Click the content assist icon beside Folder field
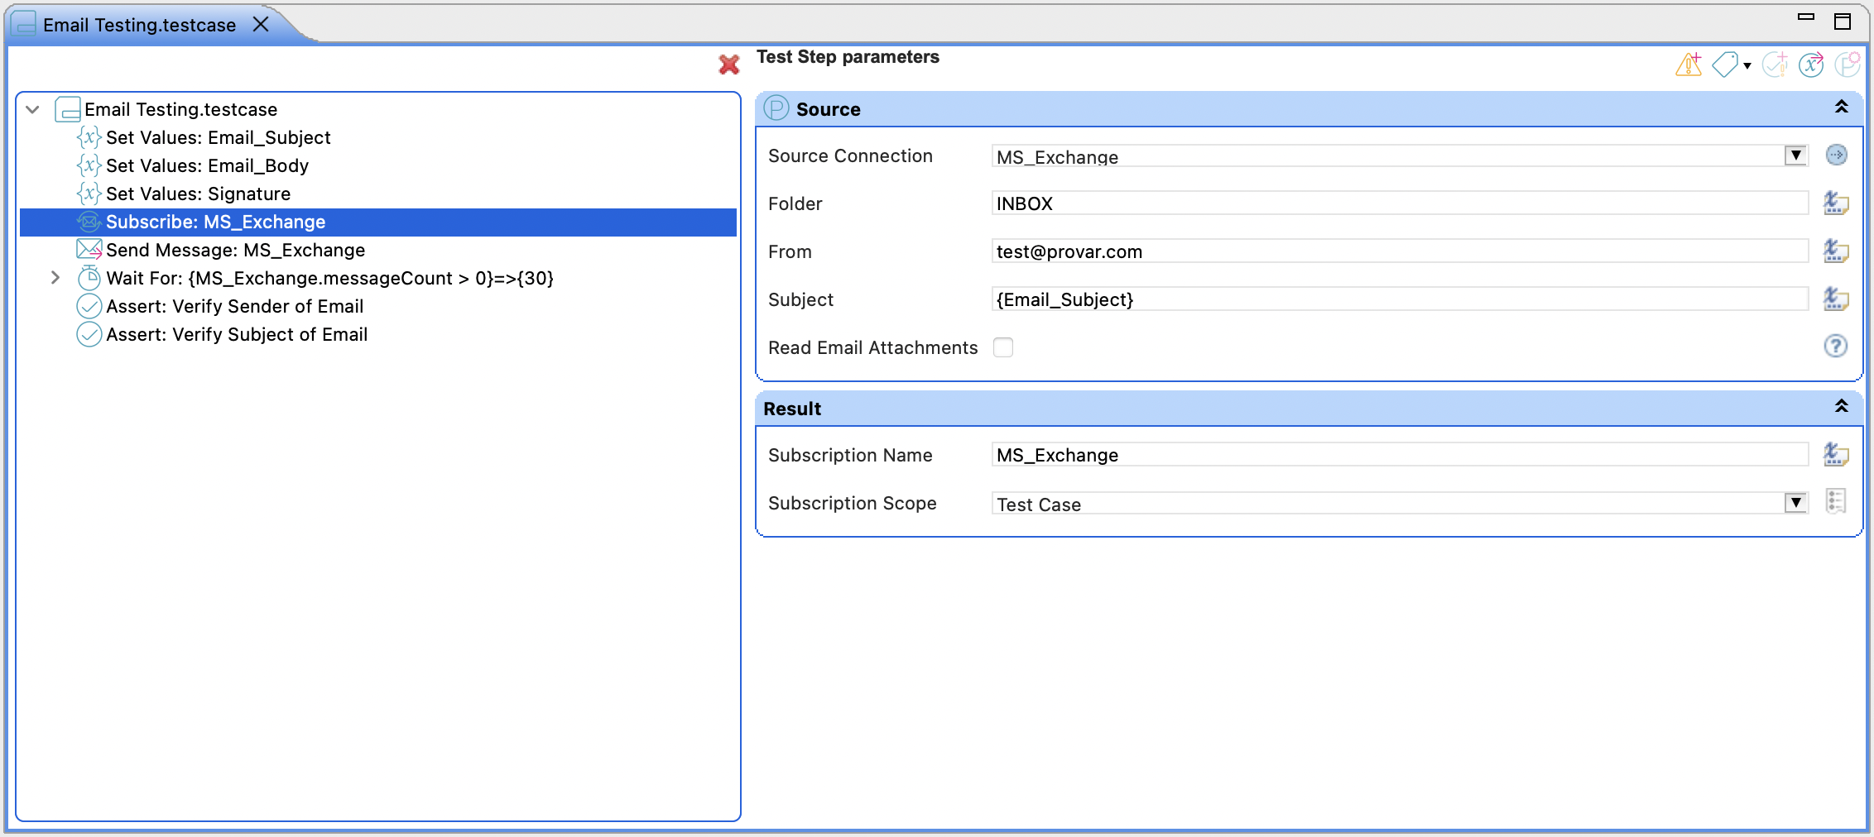Screen dimensions: 1874x837 point(1836,203)
